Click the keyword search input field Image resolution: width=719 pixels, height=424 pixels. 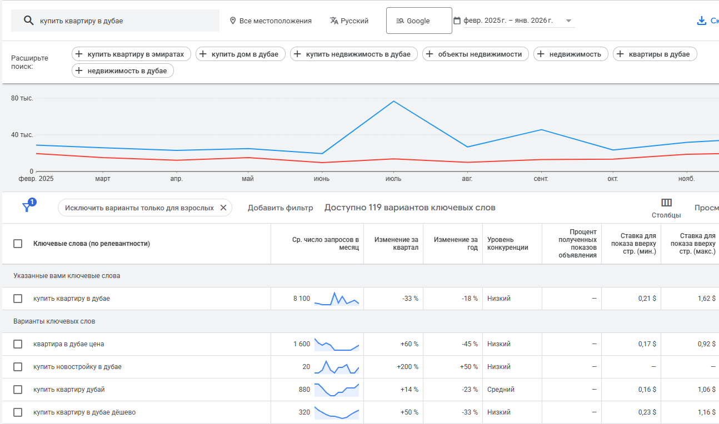pos(116,21)
